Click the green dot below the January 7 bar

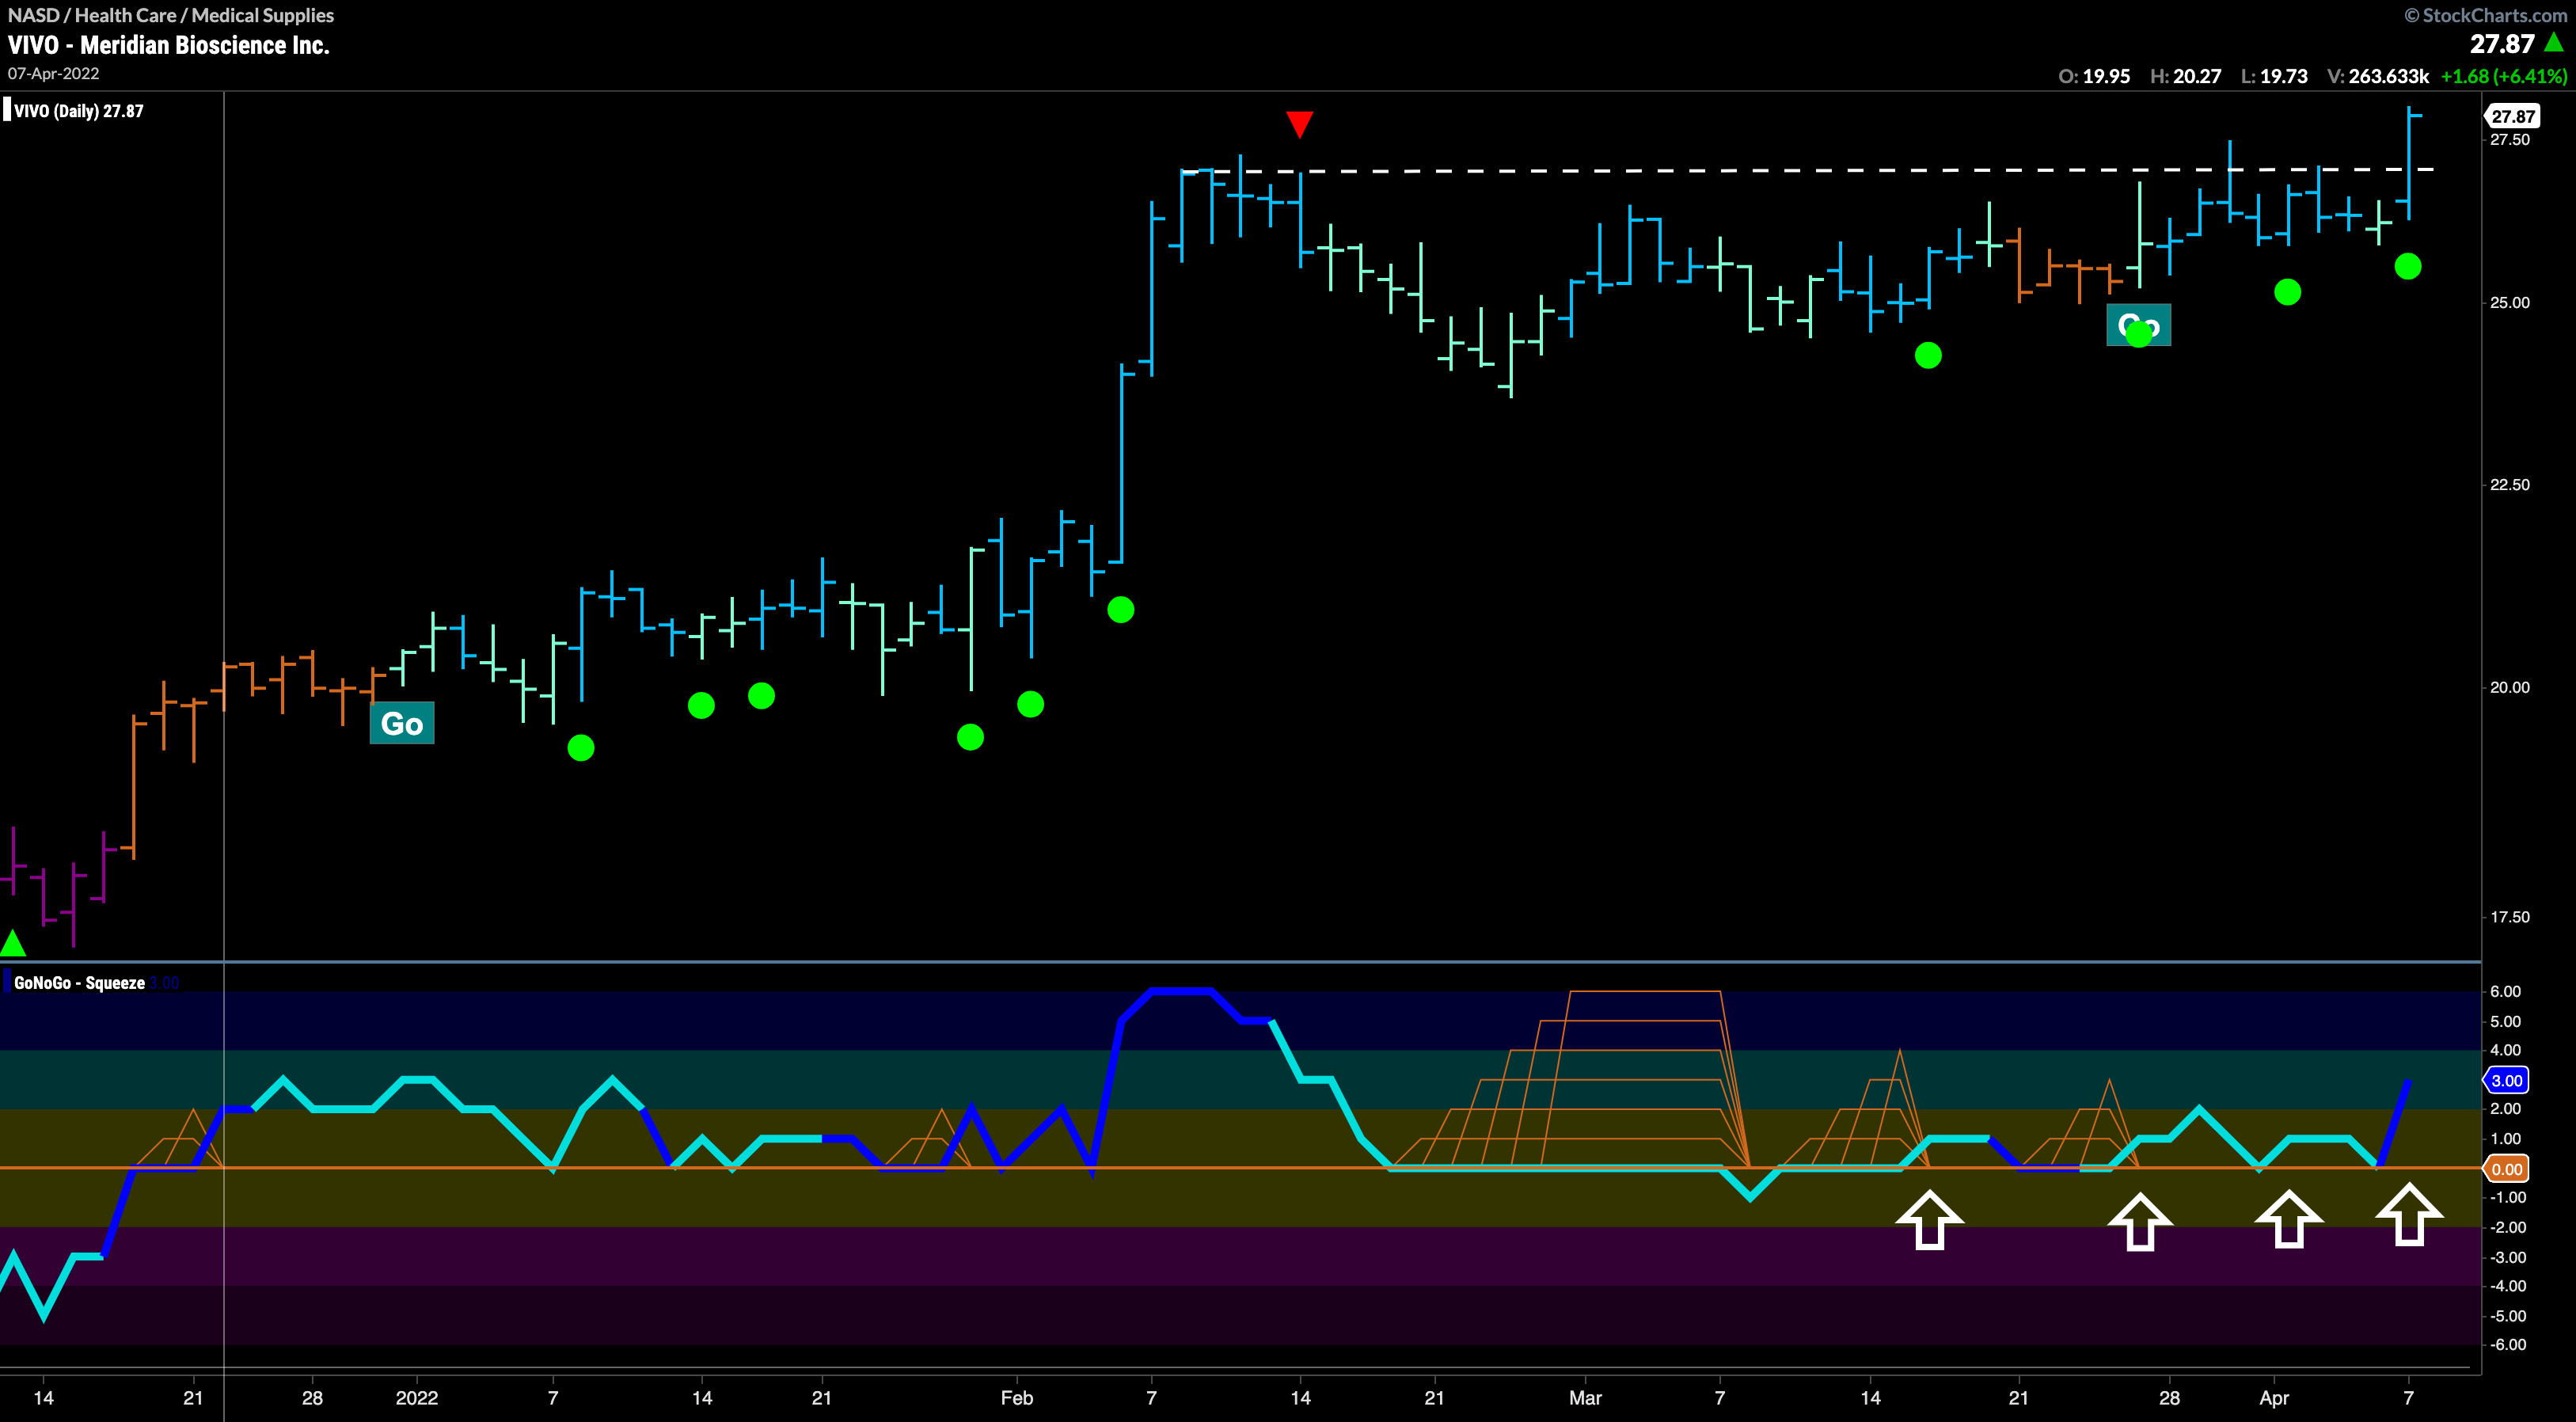[581, 748]
